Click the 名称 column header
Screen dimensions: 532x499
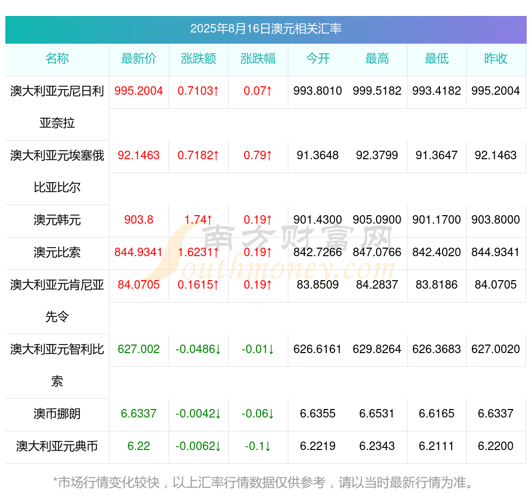pos(57,59)
